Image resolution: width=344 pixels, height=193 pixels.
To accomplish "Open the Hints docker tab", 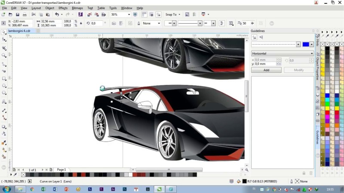I will [x=317, y=41].
